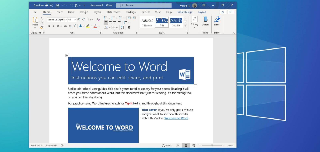Open the font name dropdown
This screenshot has height=152, width=320.
coord(66,20)
